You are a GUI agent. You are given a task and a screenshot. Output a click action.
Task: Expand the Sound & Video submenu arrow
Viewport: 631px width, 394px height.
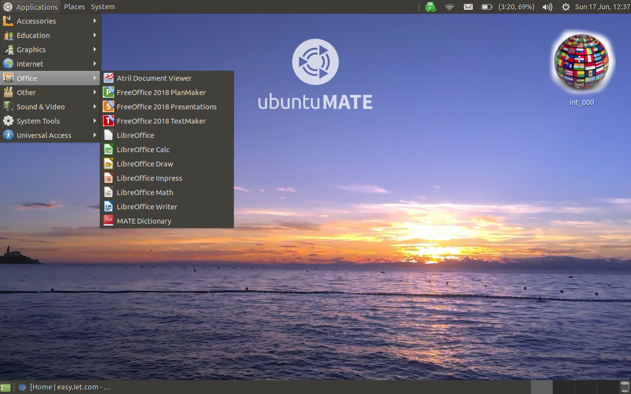[95, 107]
